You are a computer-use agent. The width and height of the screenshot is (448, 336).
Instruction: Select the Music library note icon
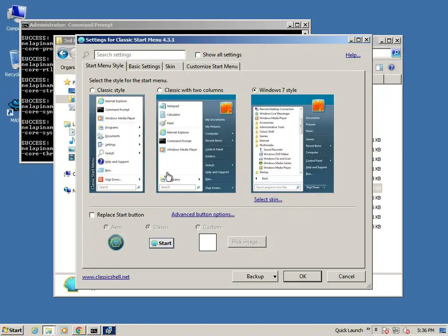coord(72,140)
